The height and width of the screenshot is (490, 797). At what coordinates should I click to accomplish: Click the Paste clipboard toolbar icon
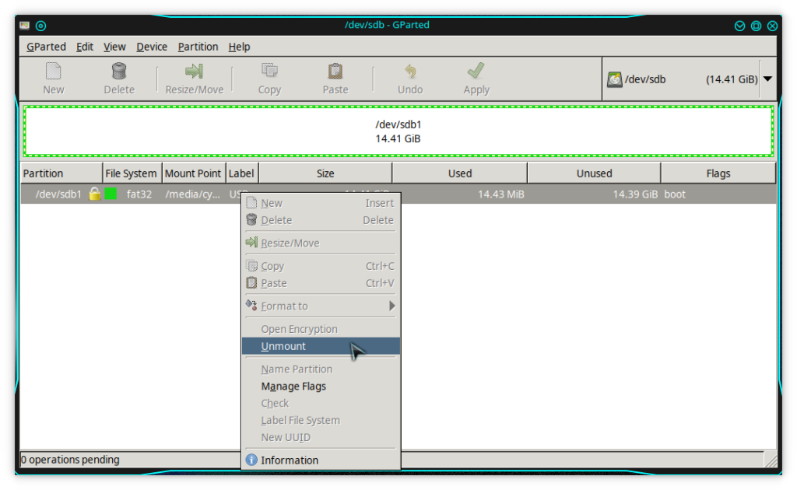coord(335,72)
